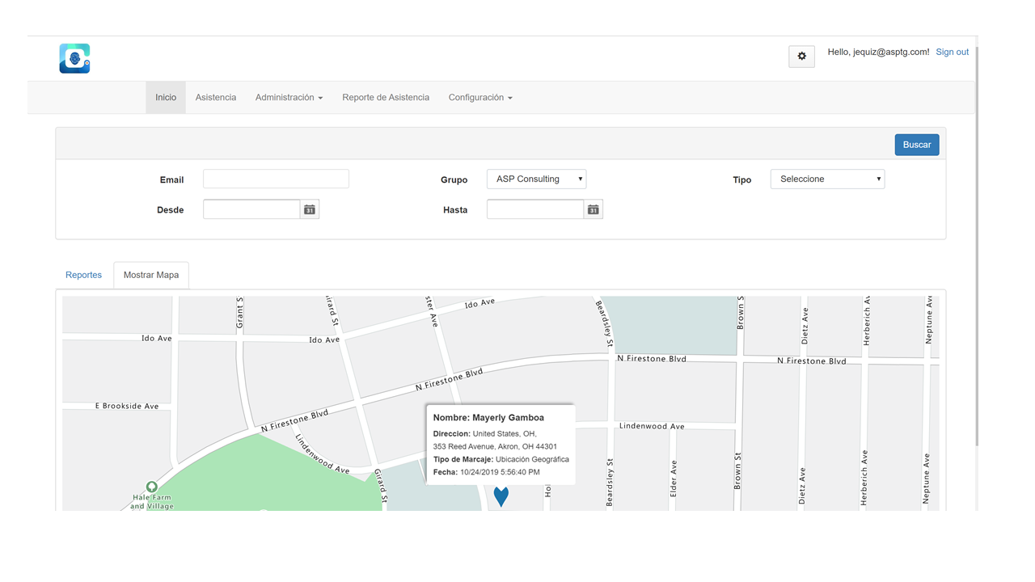Expand the Grupo ASP Consulting dropdown
This screenshot has height=582, width=1035.
(x=536, y=179)
